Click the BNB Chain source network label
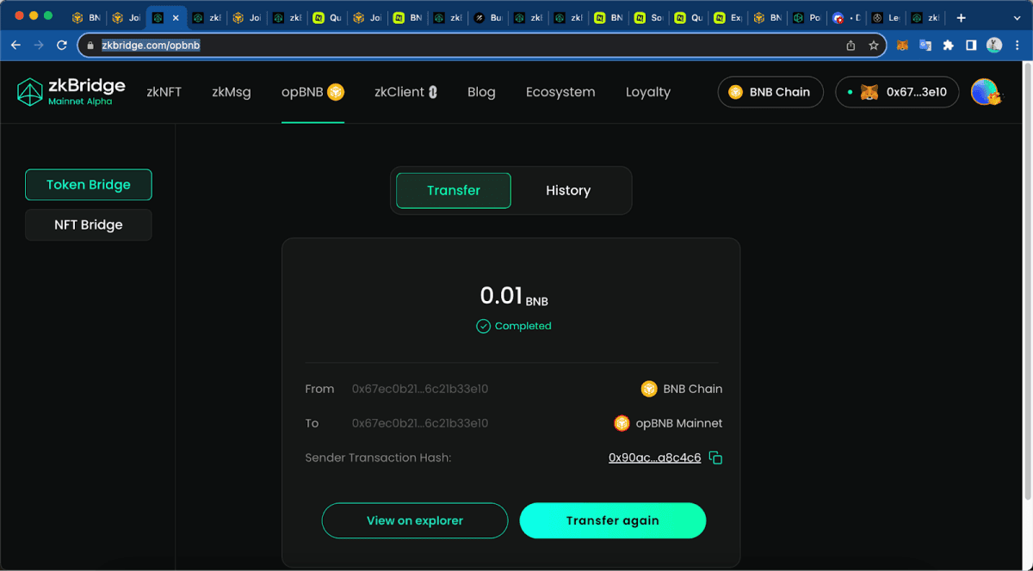Viewport: 1033px width, 571px height. point(682,389)
